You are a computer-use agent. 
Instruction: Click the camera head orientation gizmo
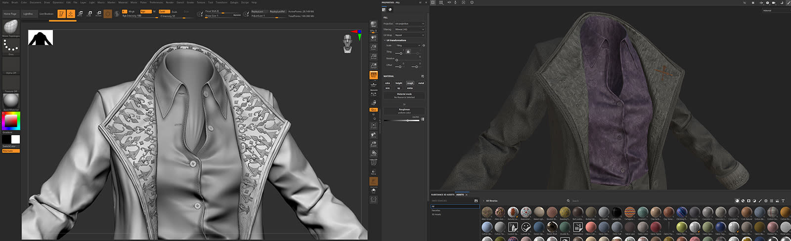[x=348, y=43]
